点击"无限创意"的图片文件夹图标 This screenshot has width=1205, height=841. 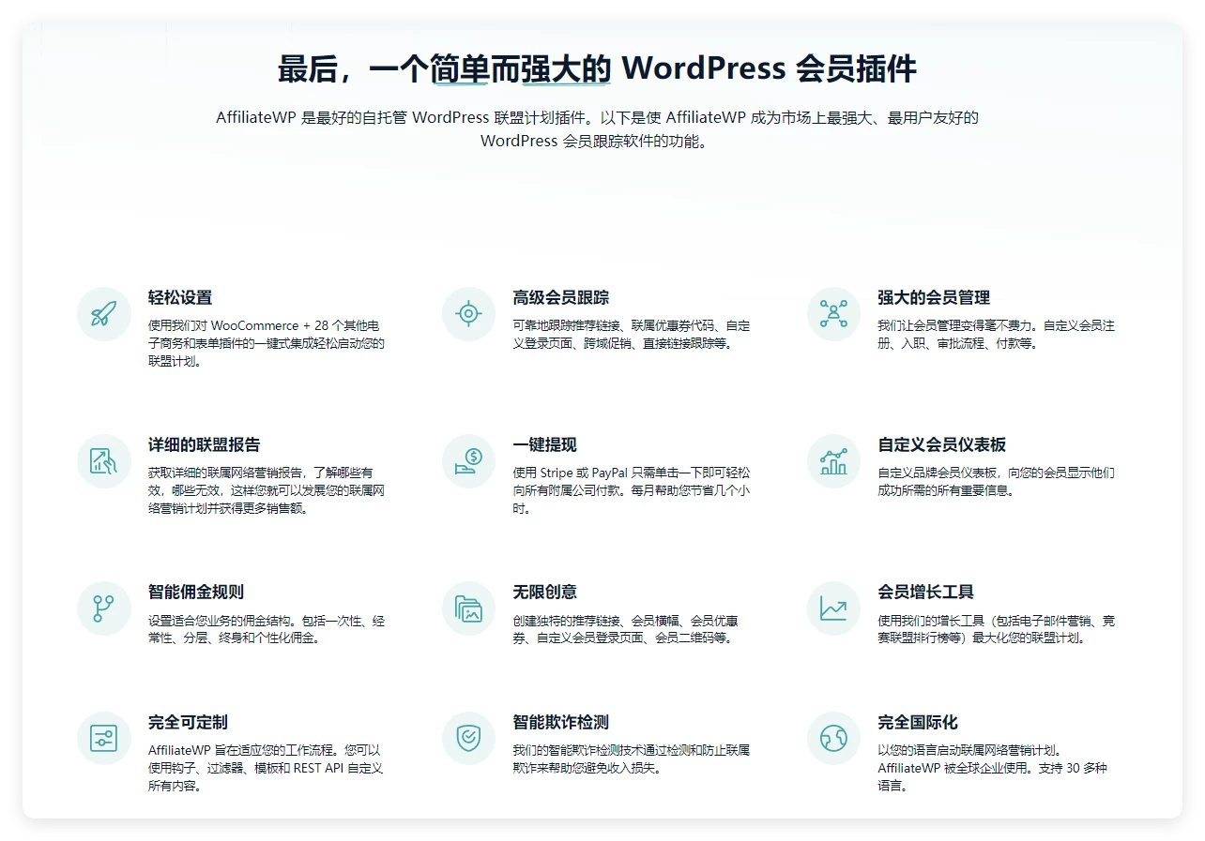point(468,608)
